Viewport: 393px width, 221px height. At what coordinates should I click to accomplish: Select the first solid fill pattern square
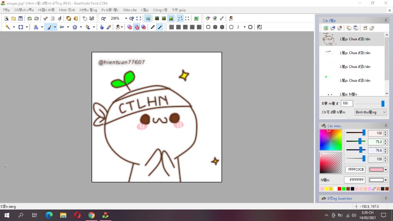172,27
